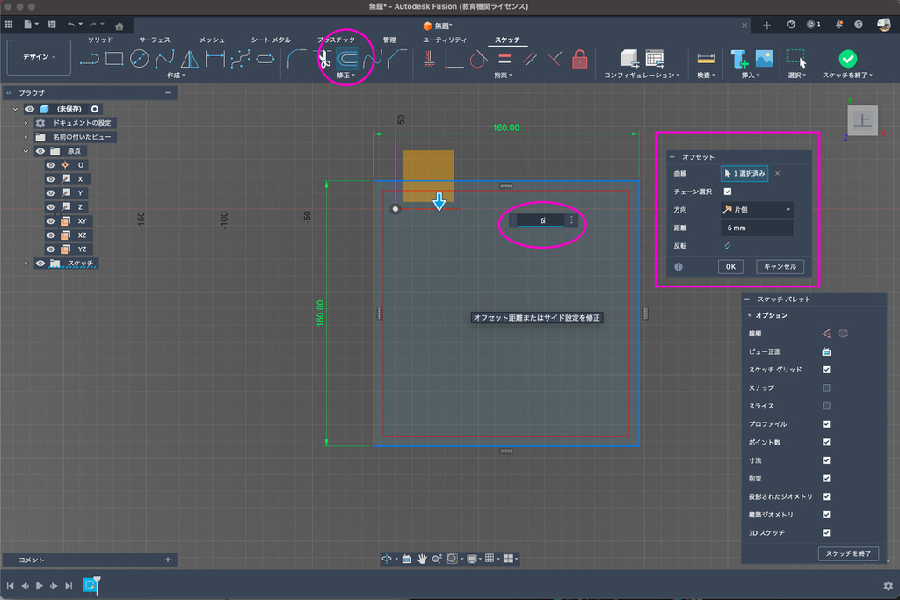Open the direction dropdown showing 片側
The width and height of the screenshot is (900, 600).
point(756,210)
